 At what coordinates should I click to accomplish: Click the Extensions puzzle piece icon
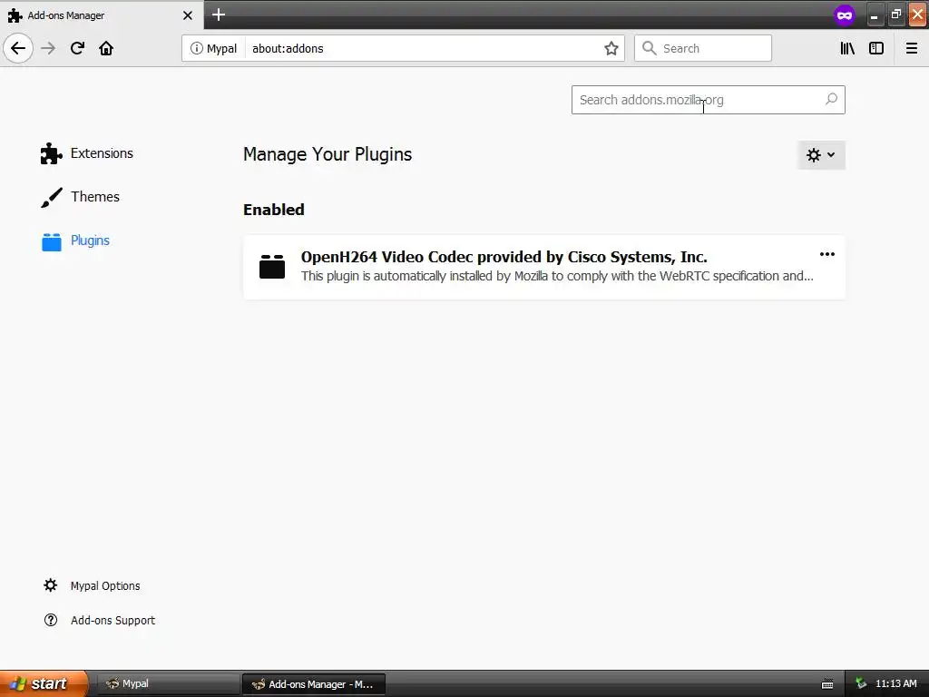51,153
